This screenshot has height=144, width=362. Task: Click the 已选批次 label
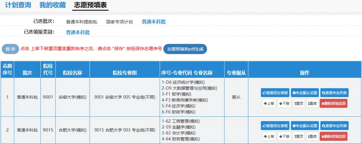pos(44,21)
